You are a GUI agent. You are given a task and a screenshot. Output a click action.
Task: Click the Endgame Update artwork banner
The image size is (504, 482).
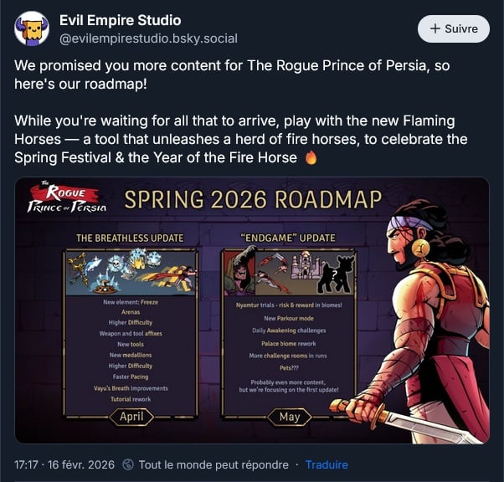tap(290, 273)
